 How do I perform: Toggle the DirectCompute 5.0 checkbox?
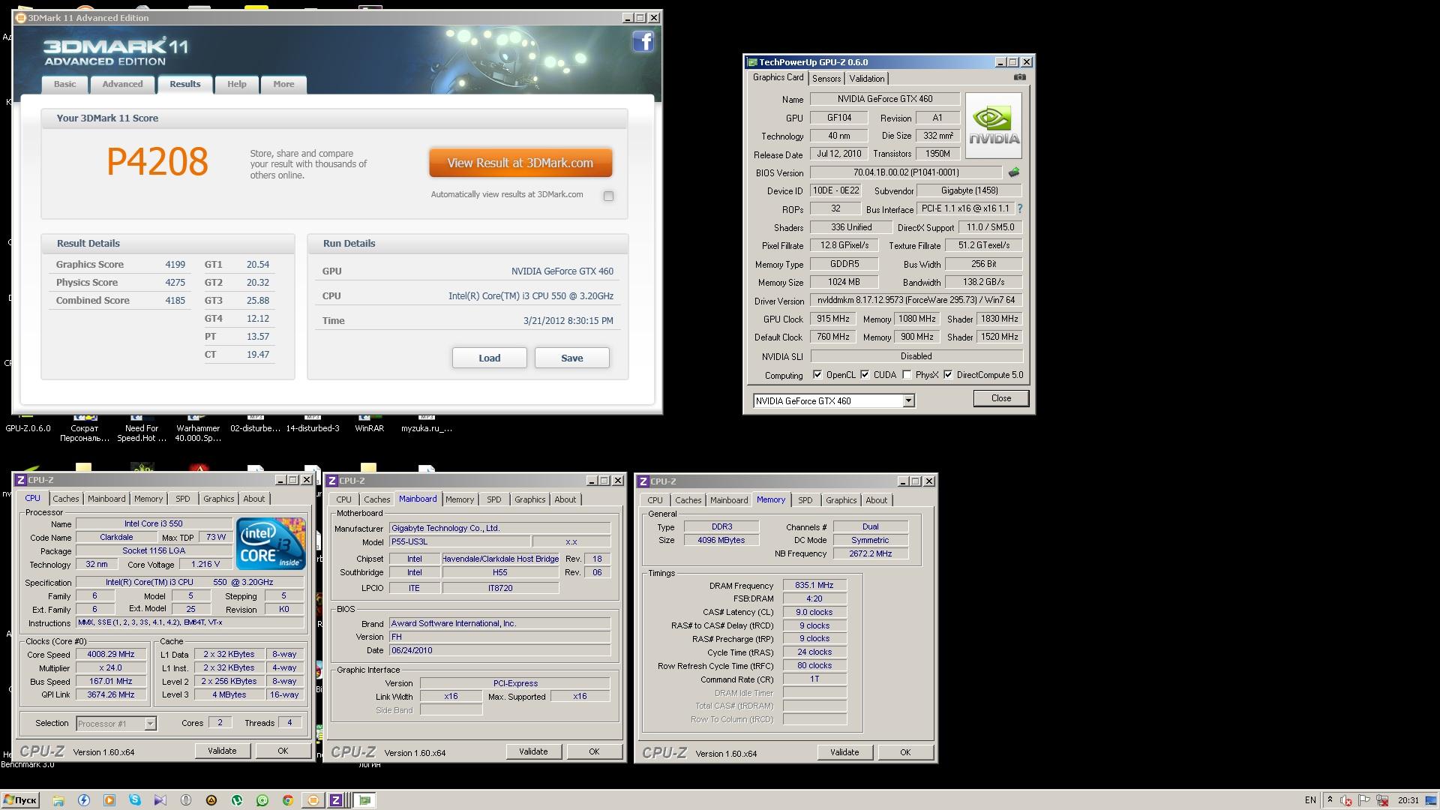948,375
